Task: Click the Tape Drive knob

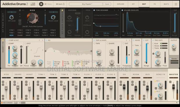Action: tap(99, 52)
